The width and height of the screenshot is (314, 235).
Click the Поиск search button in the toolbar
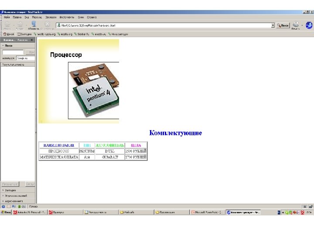(x=283, y=25)
